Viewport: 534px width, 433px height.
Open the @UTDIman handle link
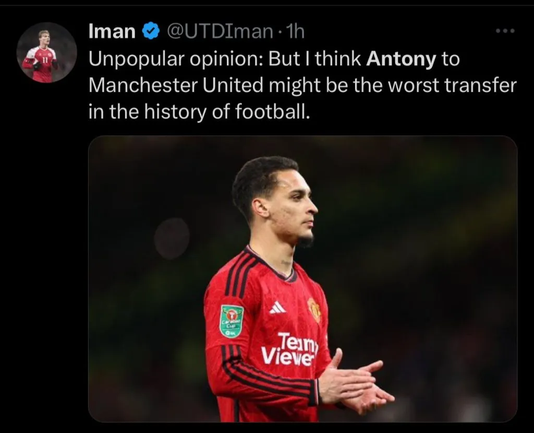tap(220, 31)
